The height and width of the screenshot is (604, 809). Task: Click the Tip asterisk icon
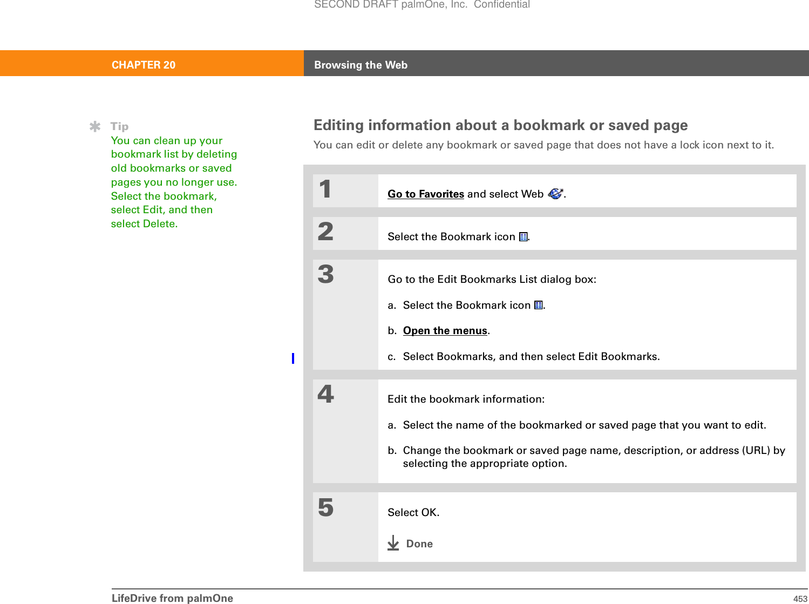[x=95, y=127]
